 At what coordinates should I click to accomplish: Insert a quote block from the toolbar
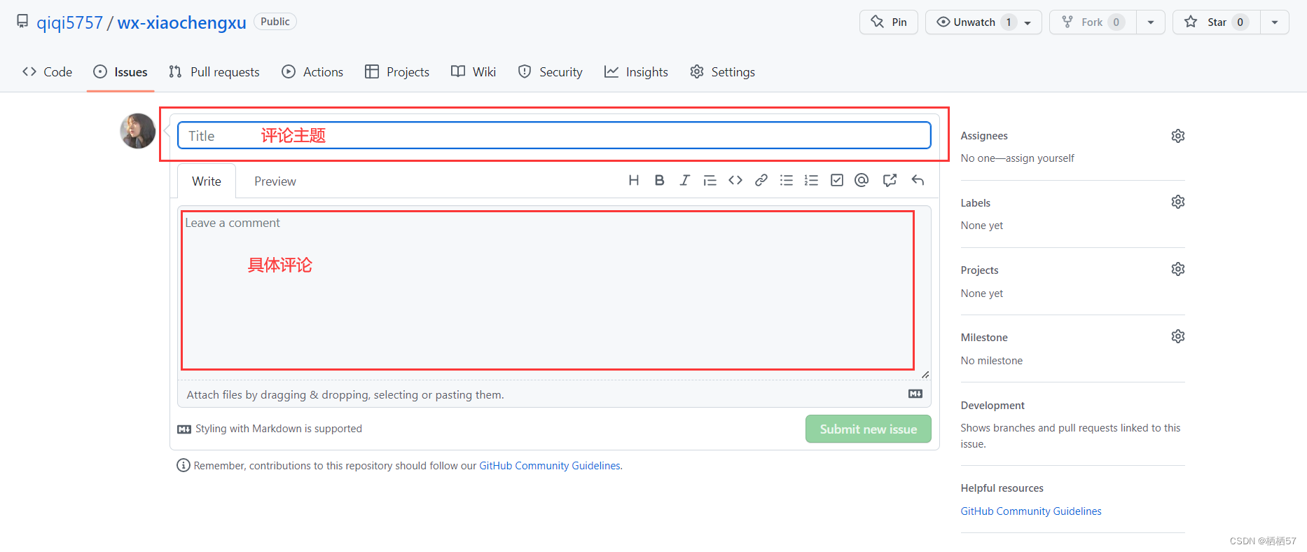point(710,181)
